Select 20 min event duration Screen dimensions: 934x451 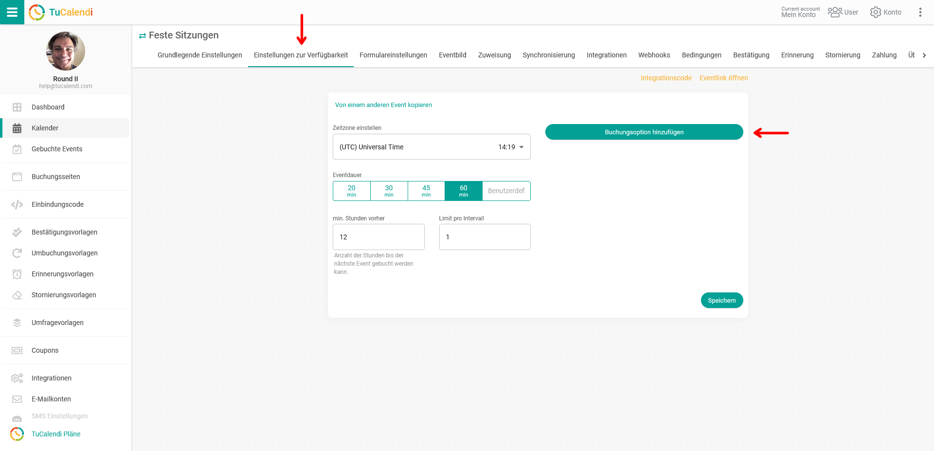[351, 191]
